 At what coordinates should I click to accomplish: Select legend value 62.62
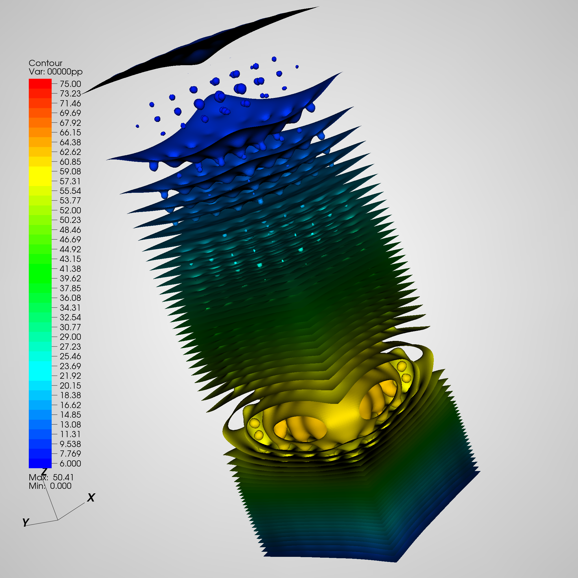click(x=70, y=152)
